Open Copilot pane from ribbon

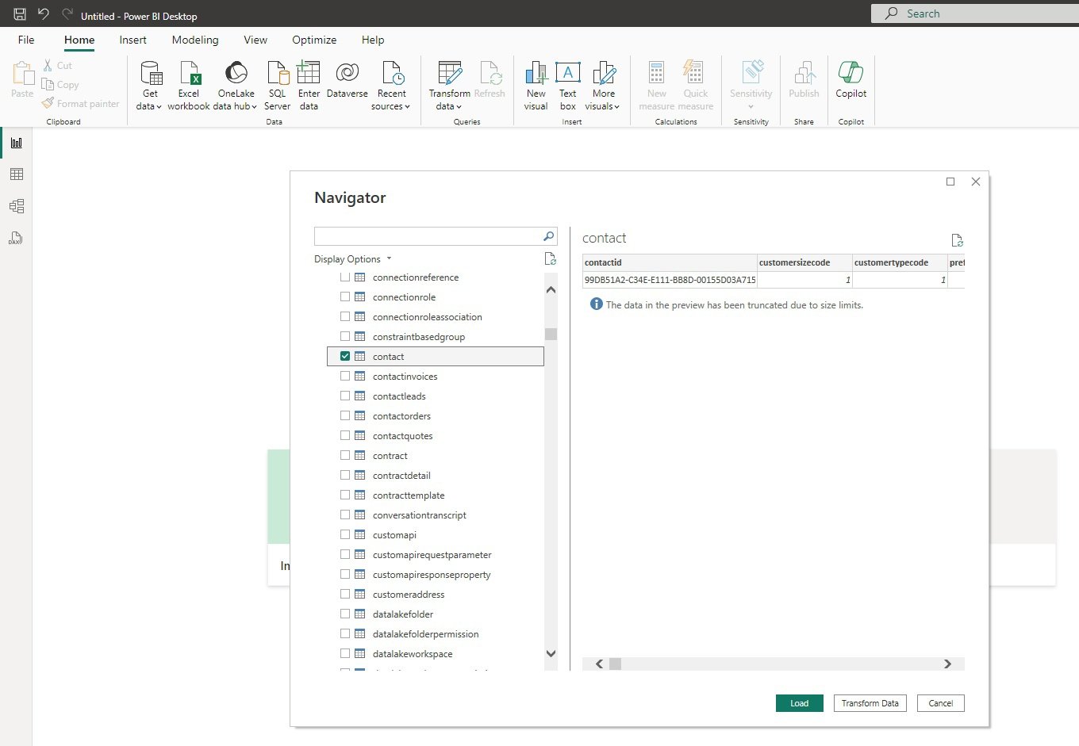coord(851,79)
